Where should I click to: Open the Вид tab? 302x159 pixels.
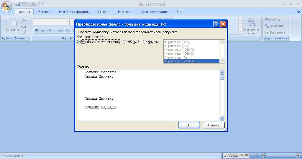179,12
